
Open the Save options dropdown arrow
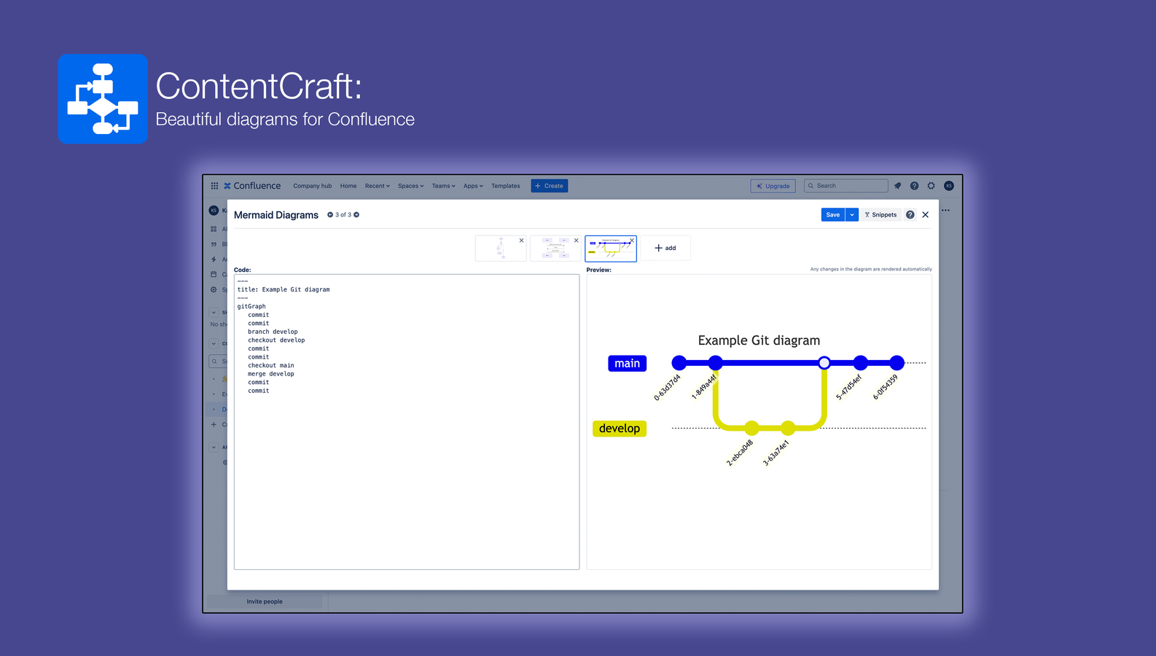[852, 215]
